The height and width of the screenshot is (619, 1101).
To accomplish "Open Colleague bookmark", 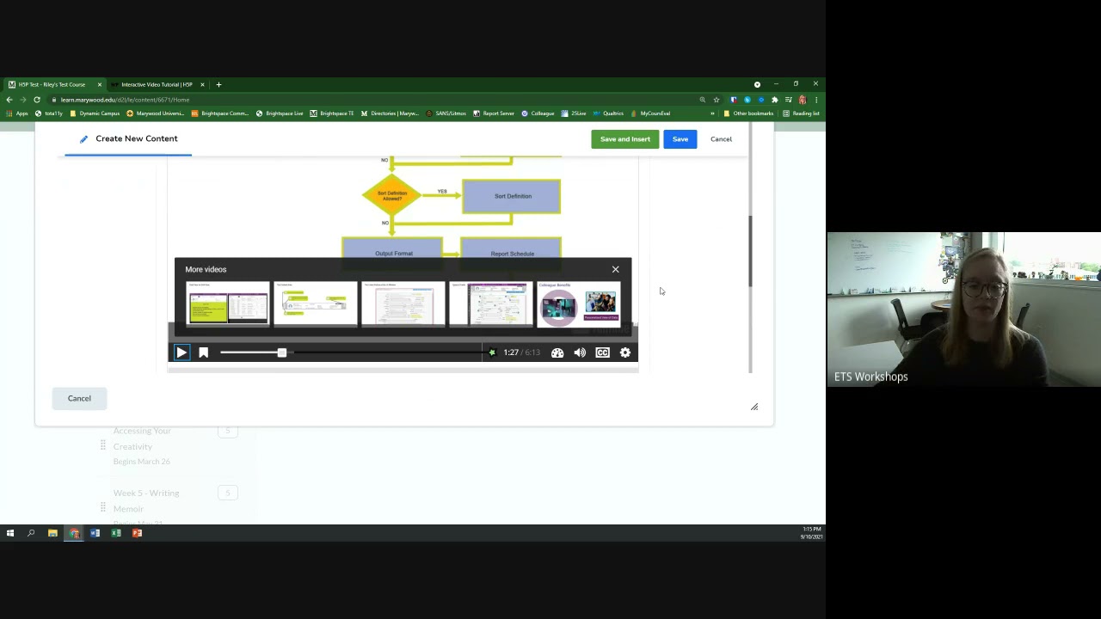I will tap(538, 113).
